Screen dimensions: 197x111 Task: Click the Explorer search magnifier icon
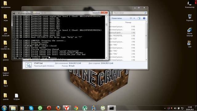click(146, 13)
